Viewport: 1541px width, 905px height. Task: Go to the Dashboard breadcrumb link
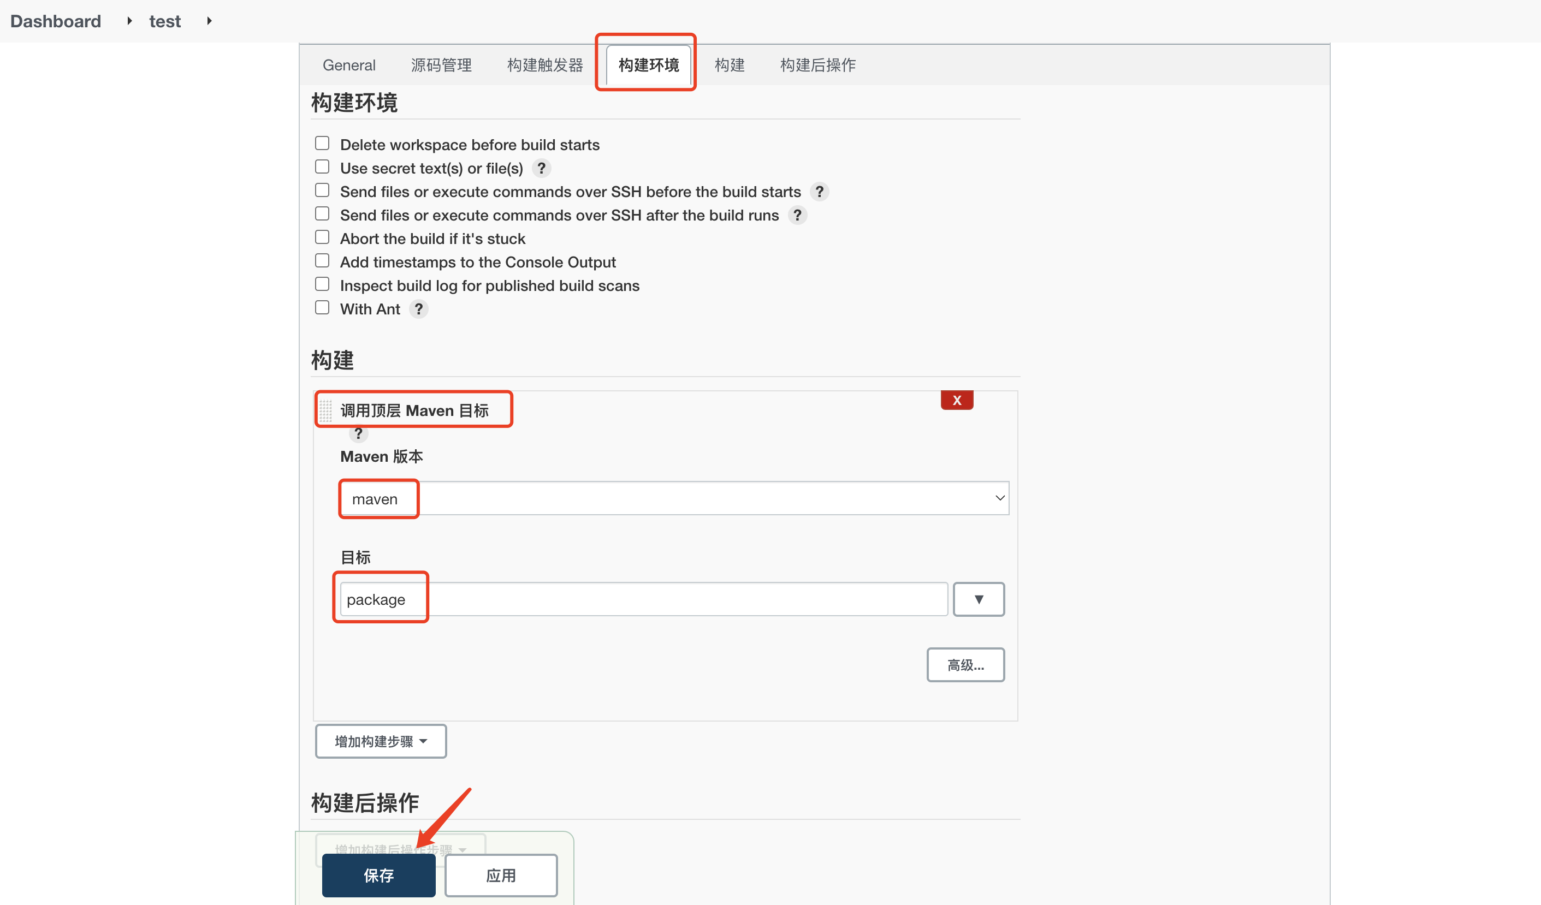56,21
